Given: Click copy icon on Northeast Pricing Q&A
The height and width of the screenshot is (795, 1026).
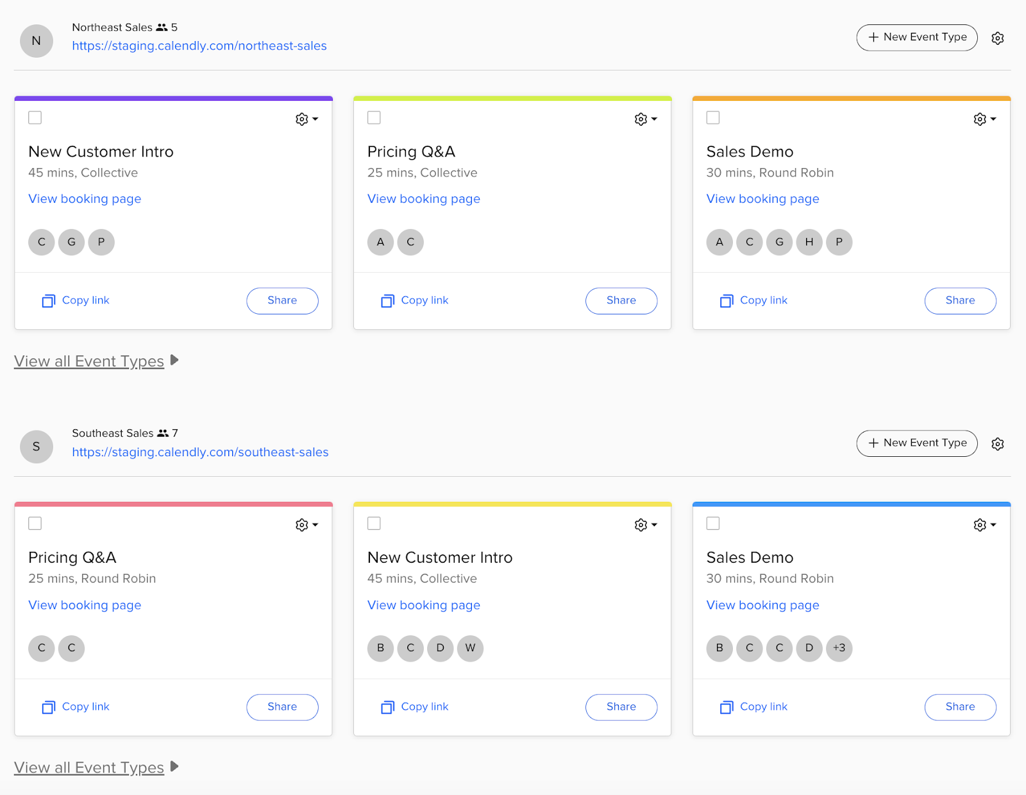Looking at the screenshot, I should coord(387,301).
